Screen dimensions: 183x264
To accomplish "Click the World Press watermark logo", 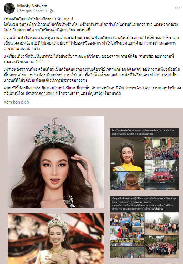I will tap(69, 201).
